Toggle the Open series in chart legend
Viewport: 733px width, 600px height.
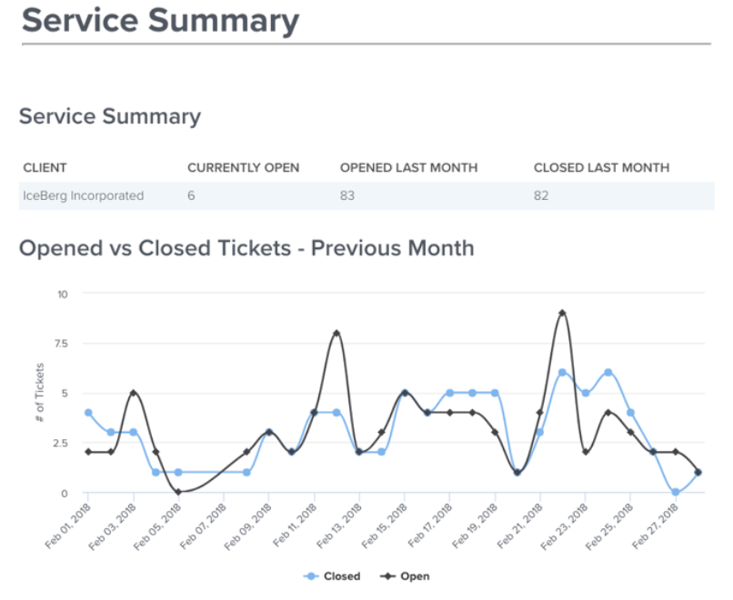pyautogui.click(x=405, y=576)
